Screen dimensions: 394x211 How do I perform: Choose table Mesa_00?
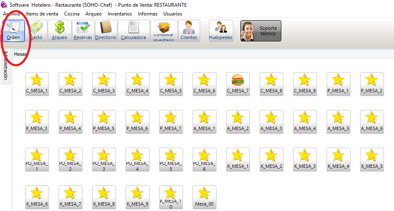coord(204,196)
